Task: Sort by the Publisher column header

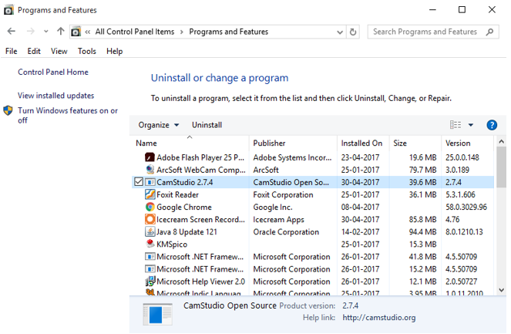Action: click(293, 143)
